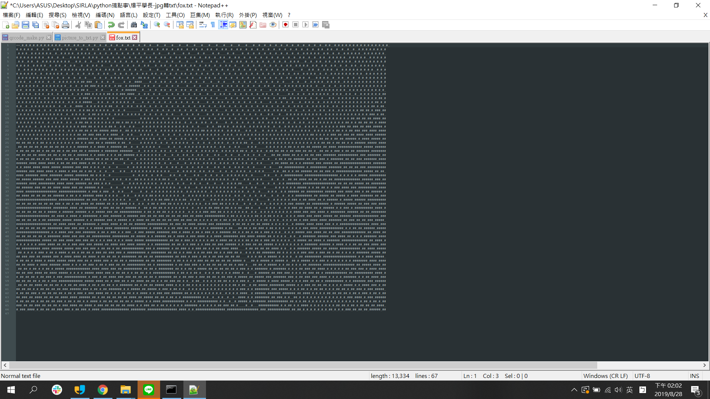Open Find with the binoculars icon
This screenshot has height=399, width=710.
pos(134,25)
